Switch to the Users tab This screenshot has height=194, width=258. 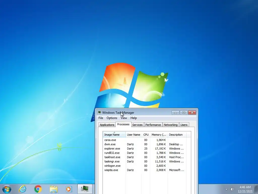(184, 125)
